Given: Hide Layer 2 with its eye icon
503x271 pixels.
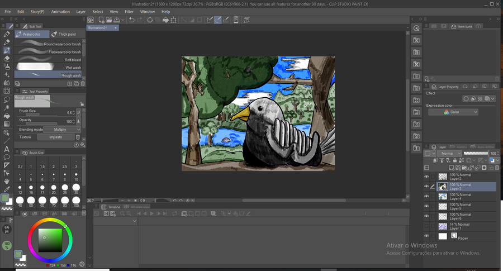Looking at the screenshot, I should [426, 177].
